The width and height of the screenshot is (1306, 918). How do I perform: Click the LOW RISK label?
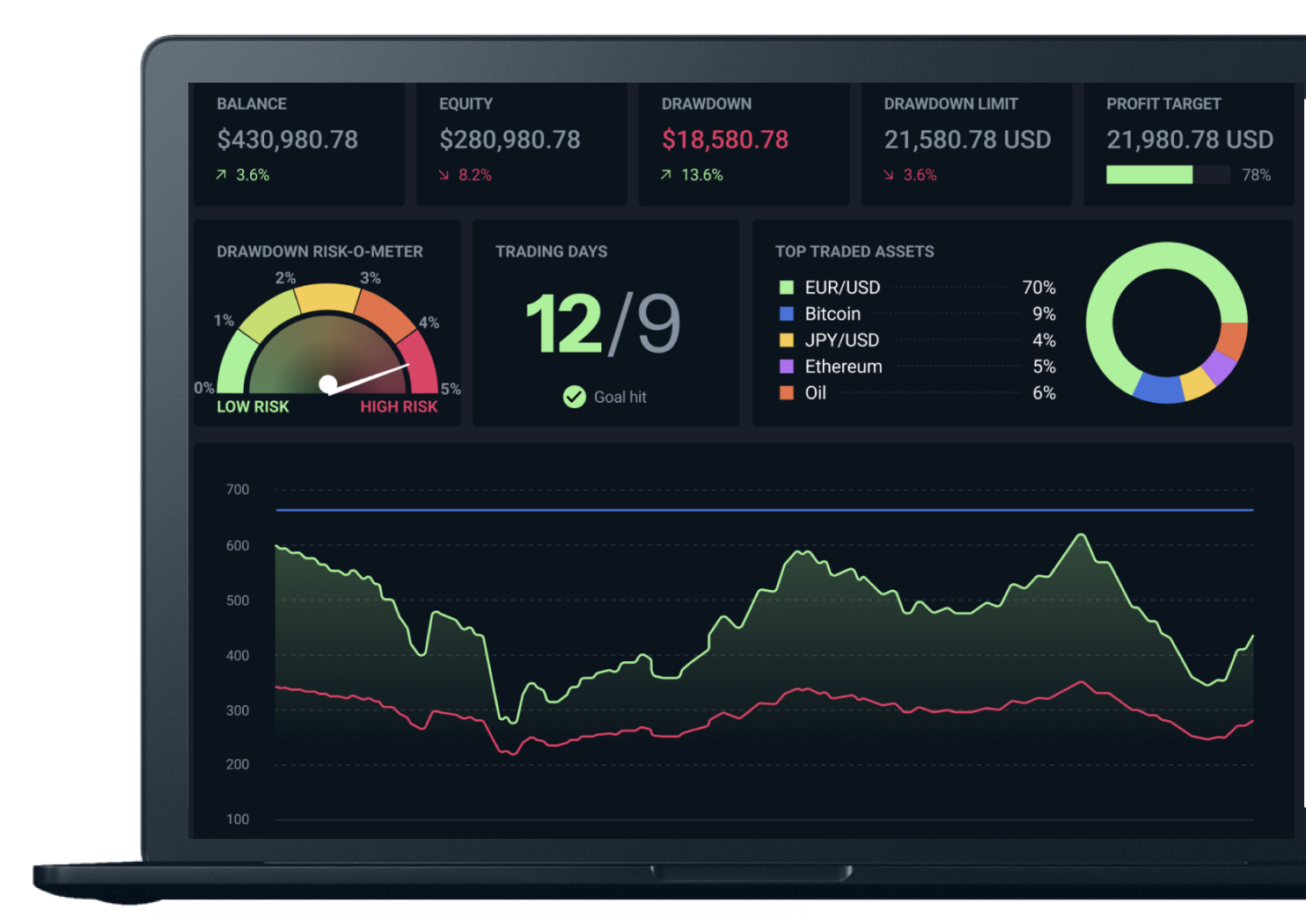coord(253,406)
